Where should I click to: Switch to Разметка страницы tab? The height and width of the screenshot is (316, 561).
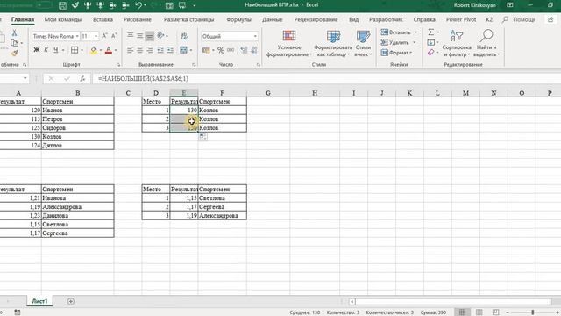tap(189, 19)
